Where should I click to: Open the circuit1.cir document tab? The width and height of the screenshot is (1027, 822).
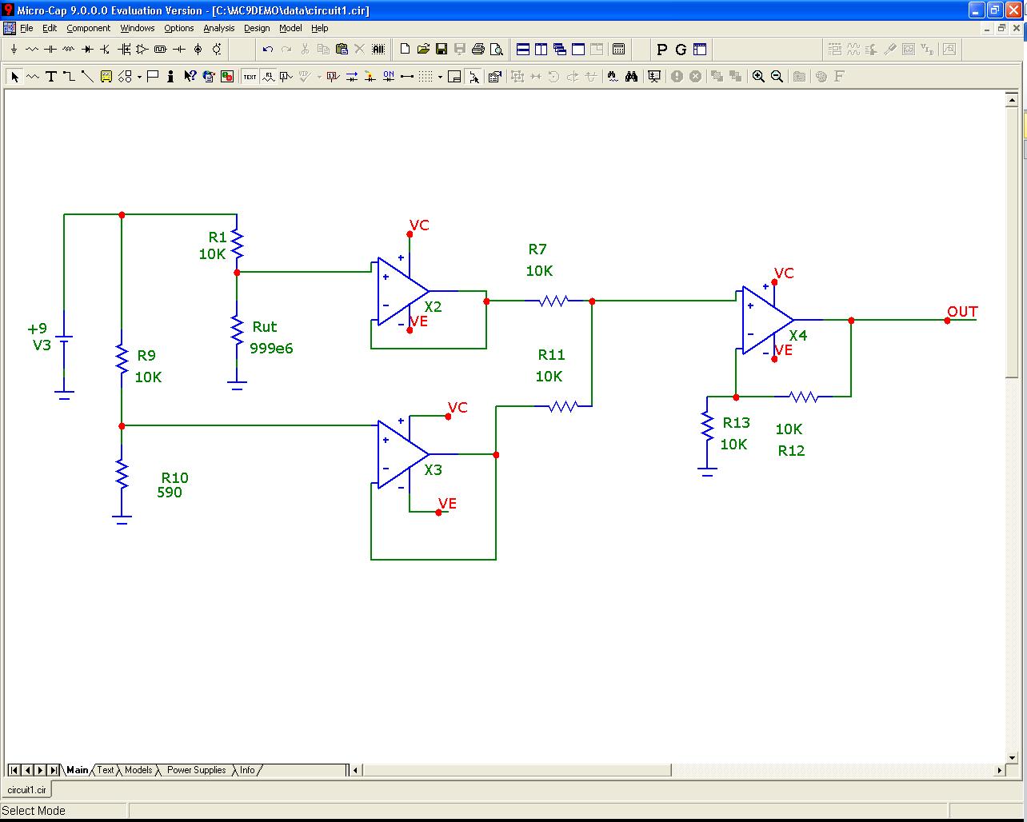[x=26, y=788]
